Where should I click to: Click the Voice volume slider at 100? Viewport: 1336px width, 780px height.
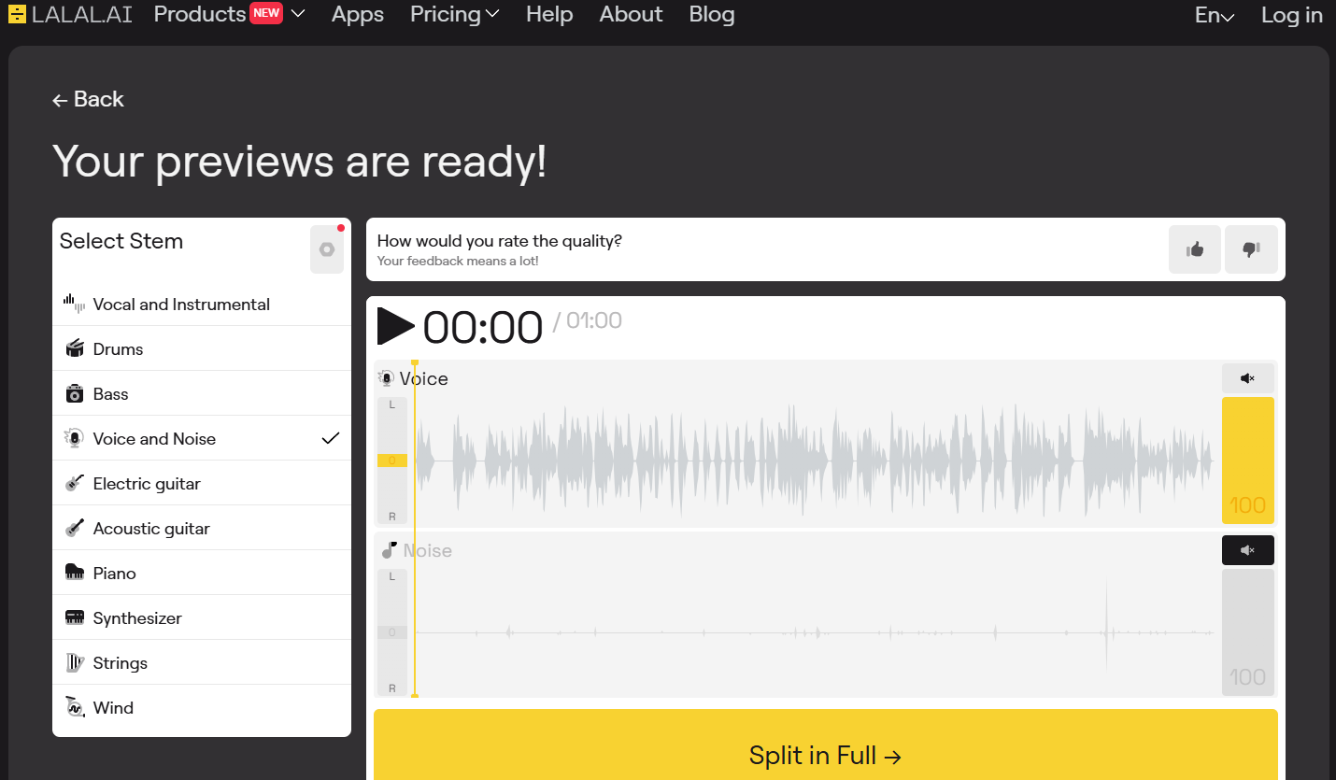[x=1248, y=461]
